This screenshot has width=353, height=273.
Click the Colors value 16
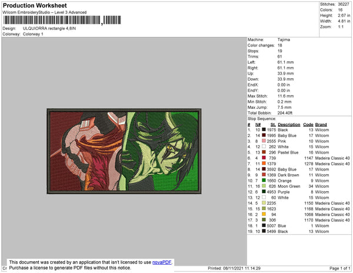pyautogui.click(x=340, y=10)
